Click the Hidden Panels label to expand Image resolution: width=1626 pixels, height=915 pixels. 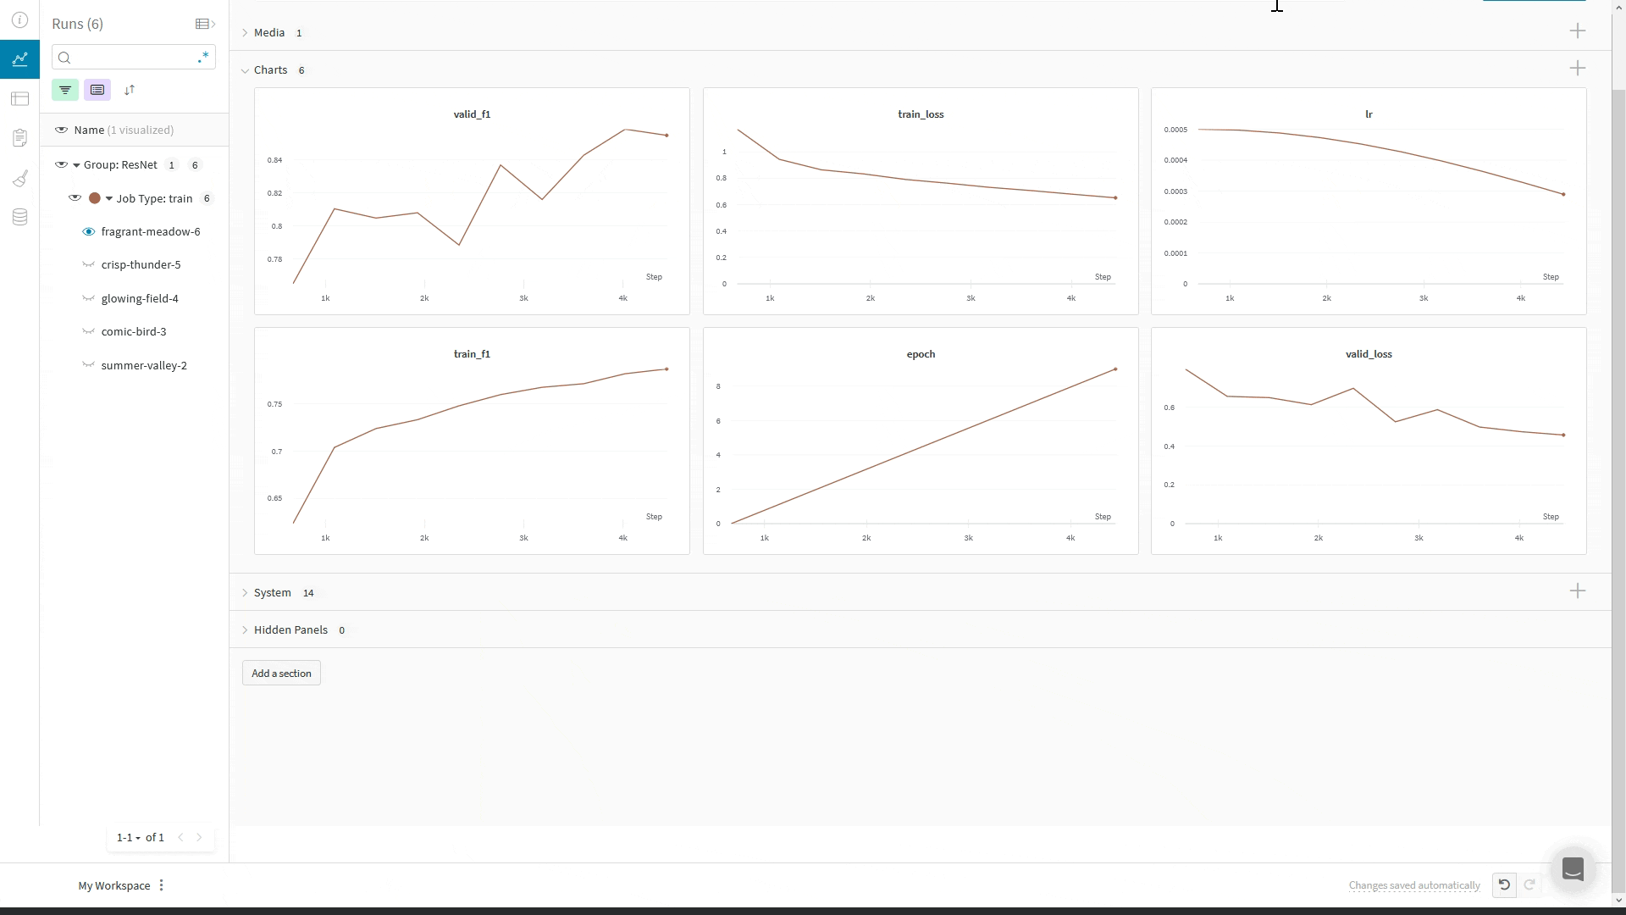point(290,629)
